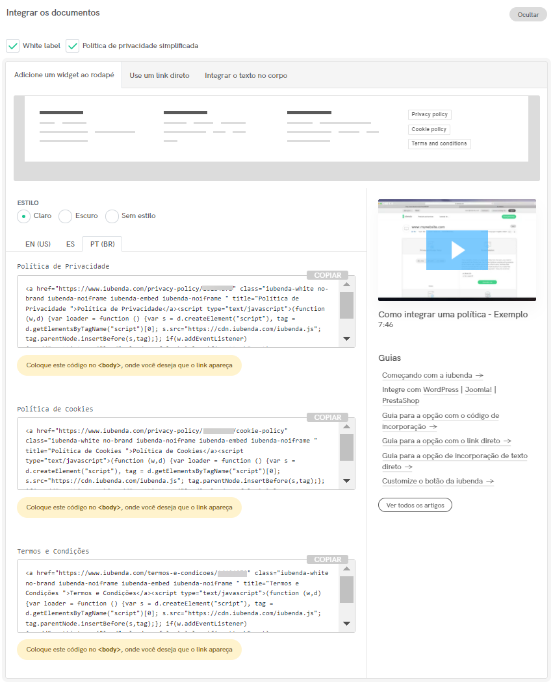Click COPIAR for Termos e Condições code
Viewport: 553px width, 684px height.
pos(327,559)
